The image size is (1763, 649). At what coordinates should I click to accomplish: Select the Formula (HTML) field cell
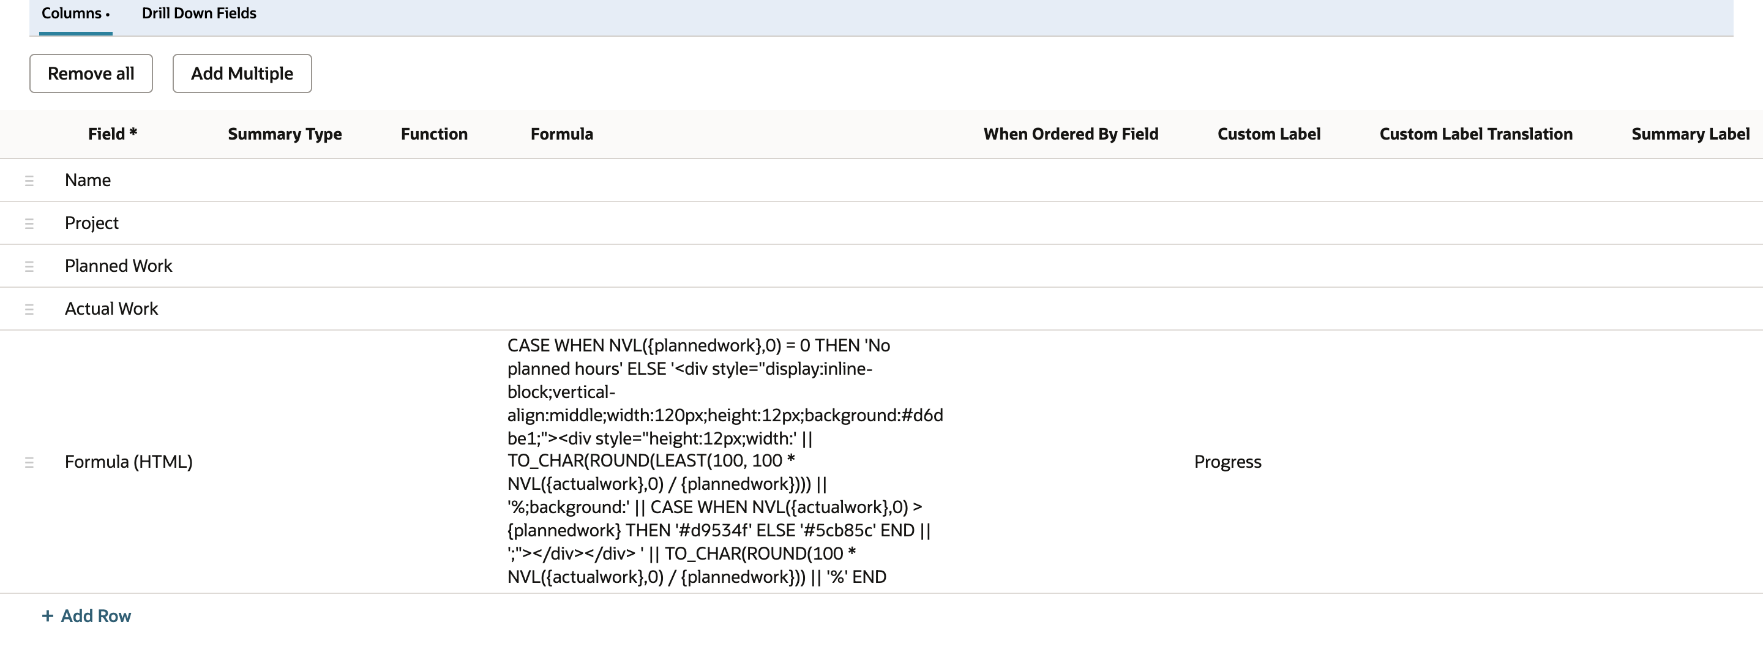coord(129,462)
